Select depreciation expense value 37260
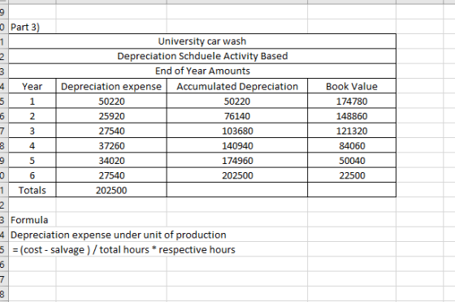The height and width of the screenshot is (302, 455). 111,145
